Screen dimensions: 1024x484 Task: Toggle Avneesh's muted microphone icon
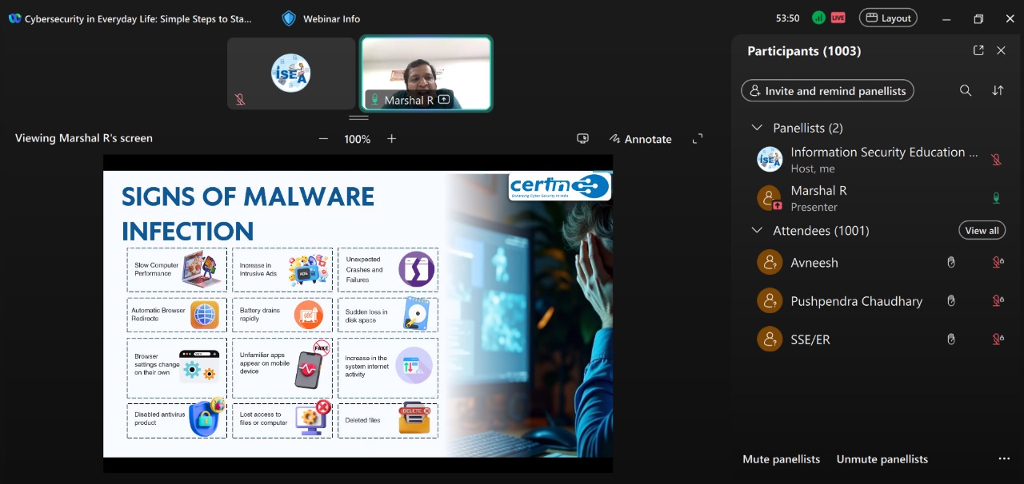coord(998,262)
